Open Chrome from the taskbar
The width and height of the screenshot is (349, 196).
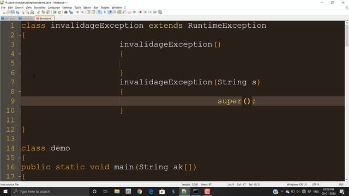tap(140, 191)
